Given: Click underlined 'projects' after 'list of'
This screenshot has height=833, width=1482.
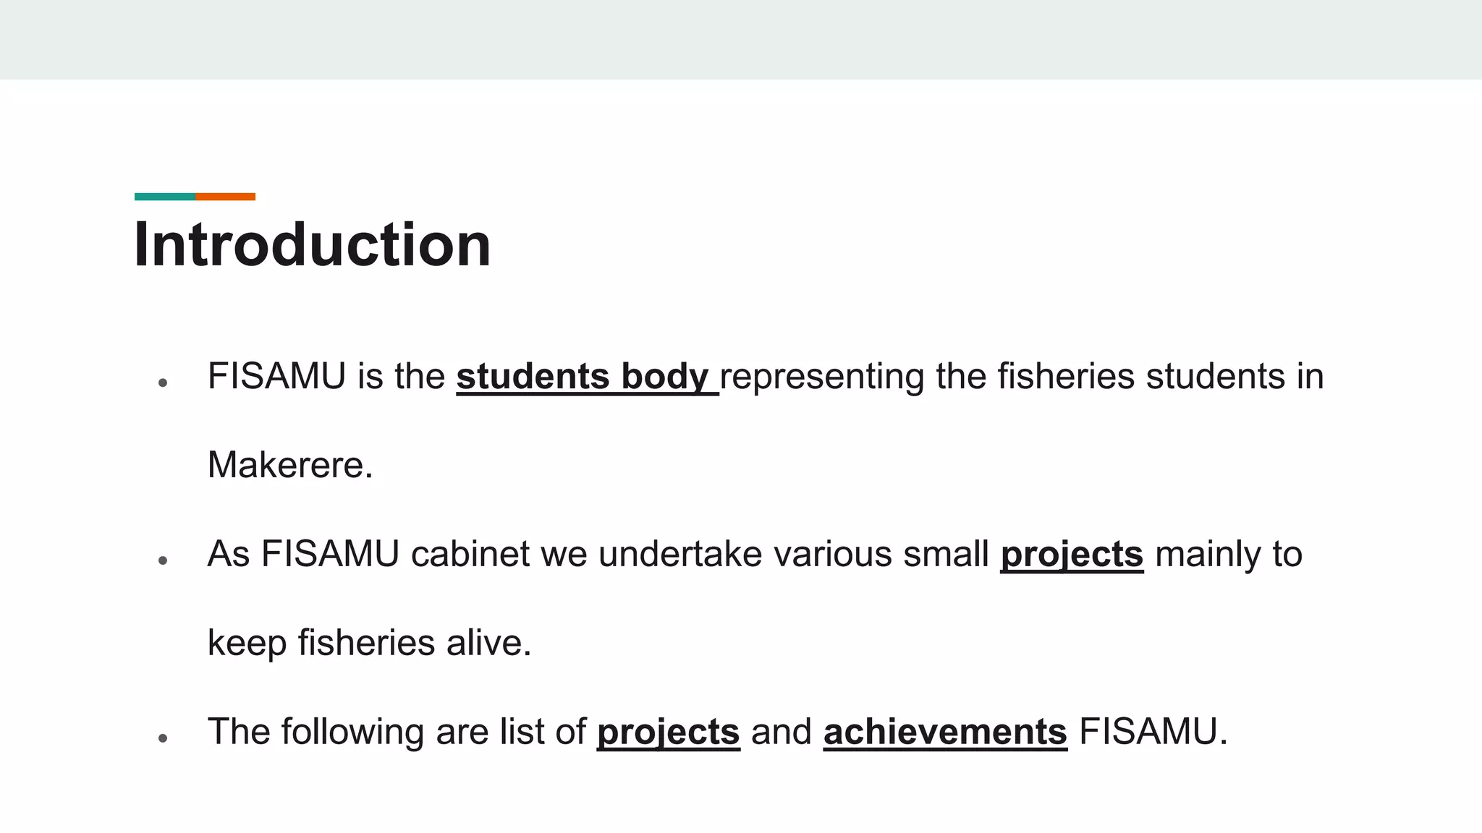Looking at the screenshot, I should tap(668, 732).
